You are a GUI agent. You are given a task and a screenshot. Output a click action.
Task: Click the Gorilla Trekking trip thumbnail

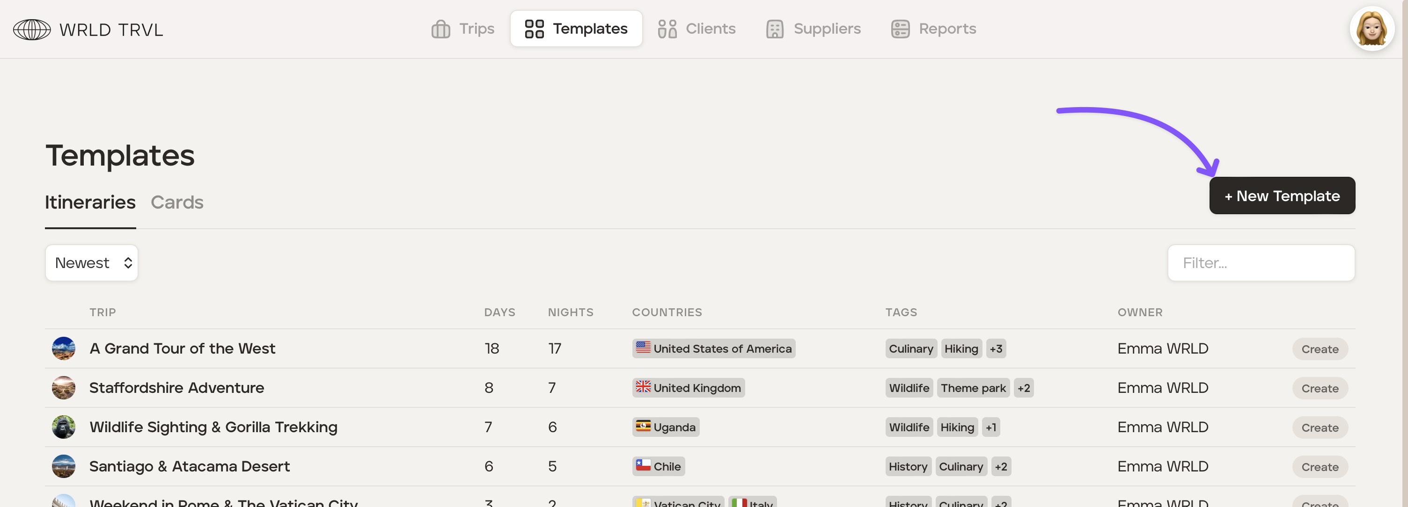tap(63, 427)
